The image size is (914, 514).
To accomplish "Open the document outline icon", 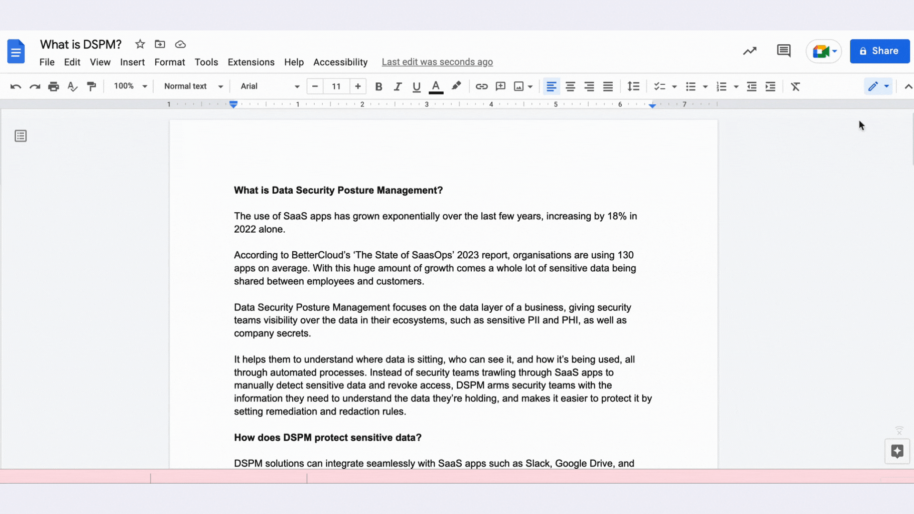I will tap(20, 136).
